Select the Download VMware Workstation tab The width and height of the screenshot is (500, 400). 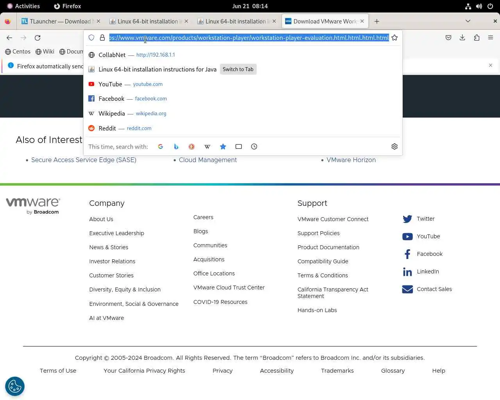[x=325, y=21]
